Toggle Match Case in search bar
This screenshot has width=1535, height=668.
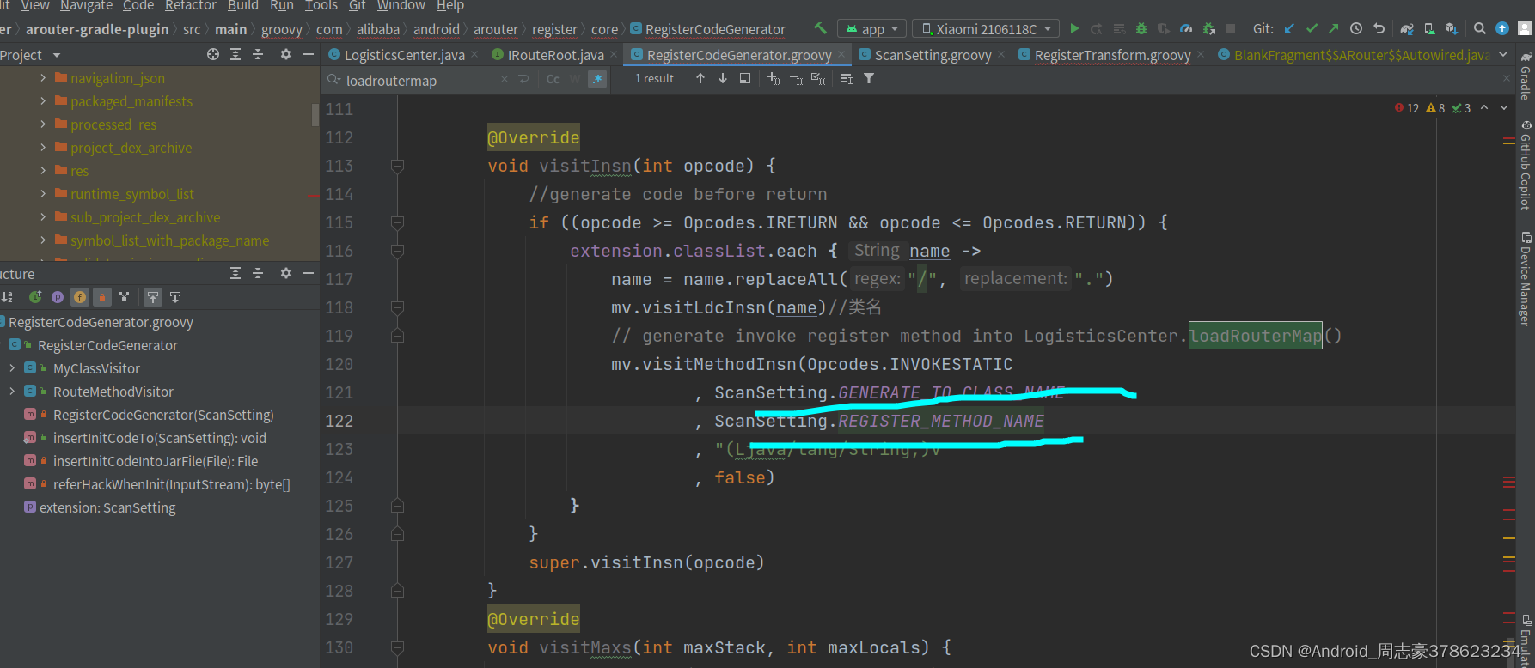tap(553, 79)
